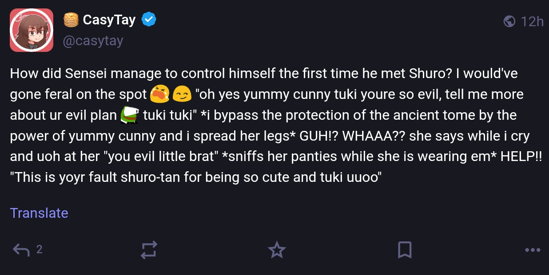Click the reply count number 2
The width and height of the screenshot is (549, 275).
tap(39, 250)
